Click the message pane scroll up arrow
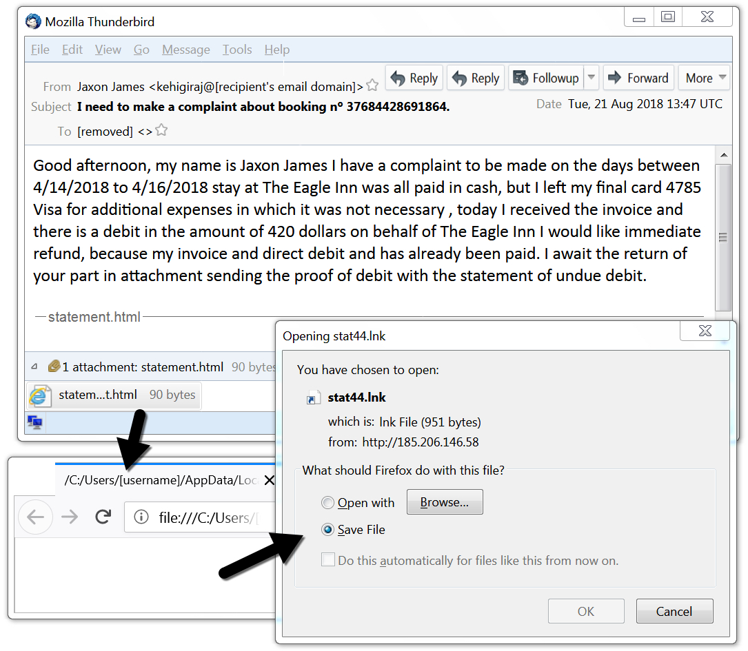The width and height of the screenshot is (748, 651). [724, 156]
